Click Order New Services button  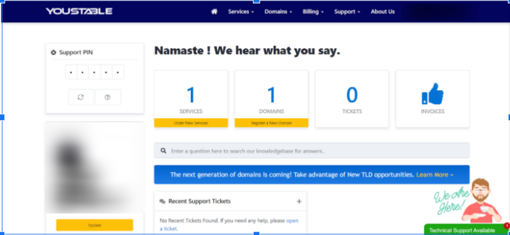(191, 123)
